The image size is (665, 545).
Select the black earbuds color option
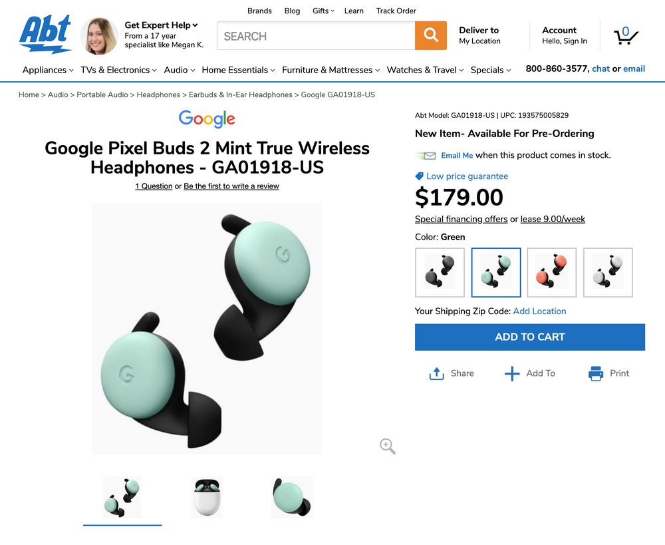point(440,273)
